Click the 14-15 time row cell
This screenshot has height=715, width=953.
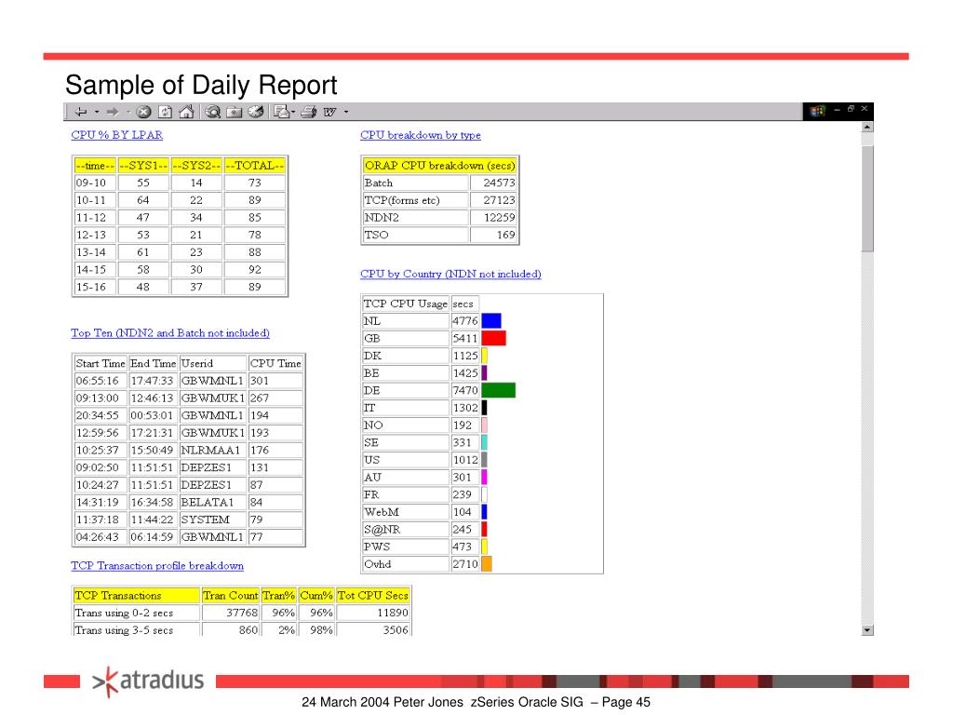95,270
